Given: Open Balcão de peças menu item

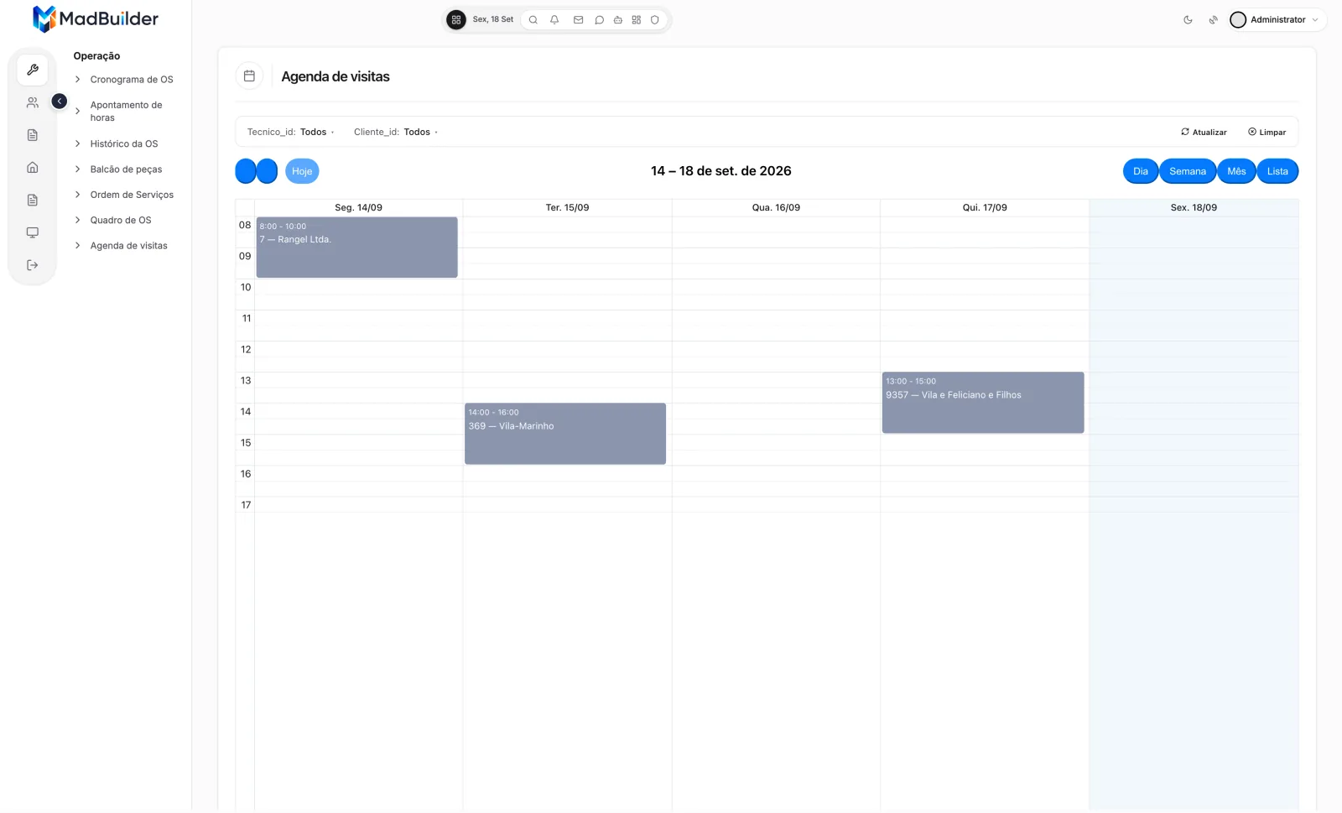Looking at the screenshot, I should [x=126, y=169].
